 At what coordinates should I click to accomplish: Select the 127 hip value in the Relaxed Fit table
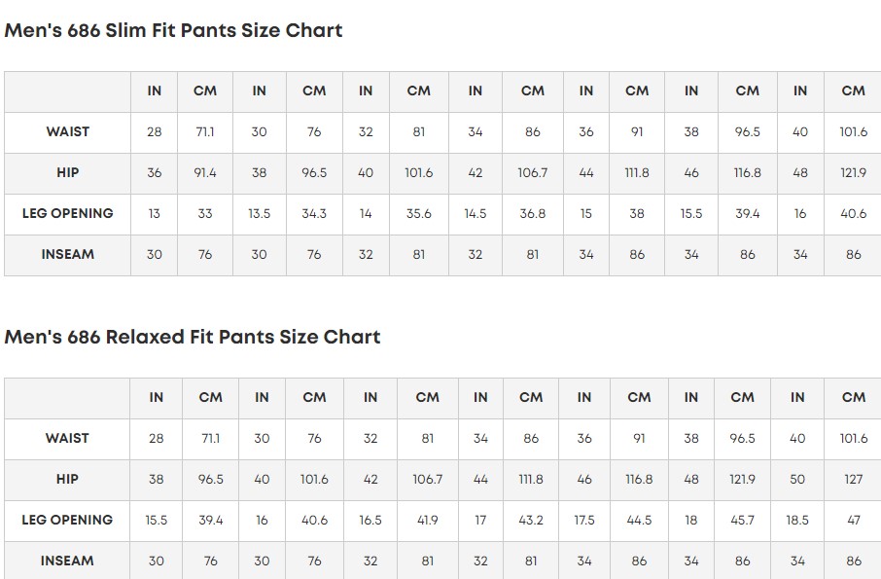pyautogui.click(x=854, y=479)
